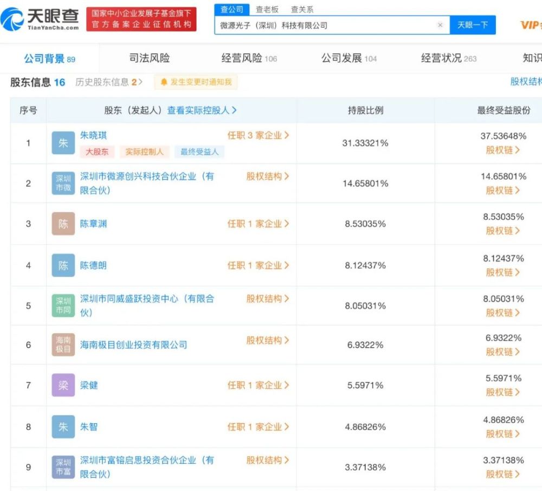Switch to the 查关系 search tab
The height and width of the screenshot is (491, 542).
tap(302, 9)
